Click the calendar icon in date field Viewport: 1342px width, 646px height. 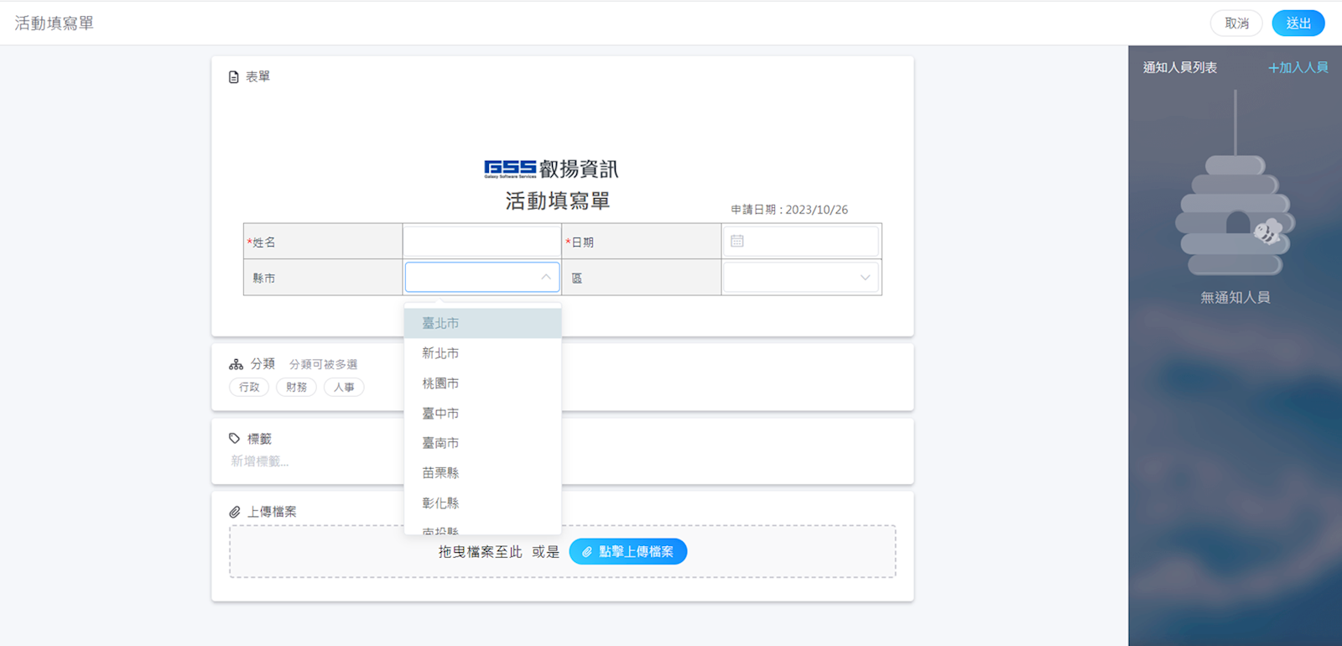737,242
